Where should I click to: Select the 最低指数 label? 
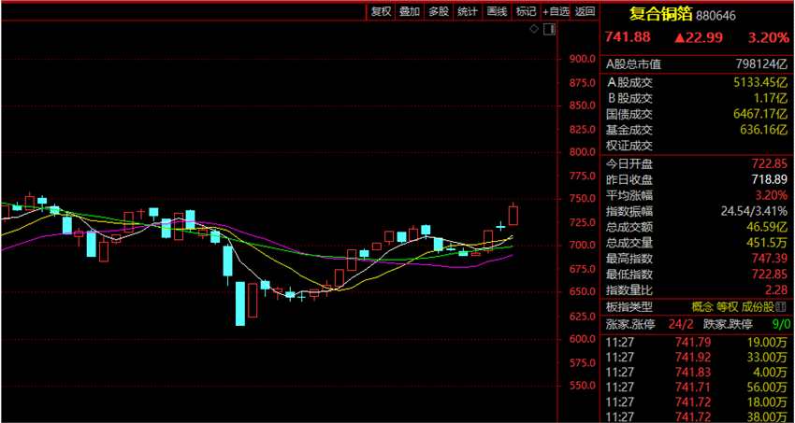pyautogui.click(x=629, y=275)
